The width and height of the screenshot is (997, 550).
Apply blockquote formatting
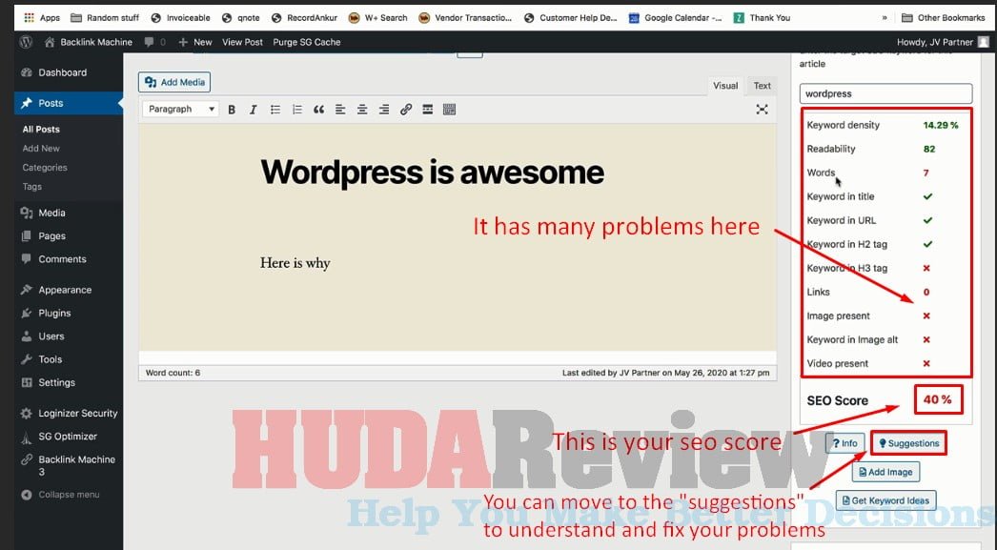[x=318, y=110]
